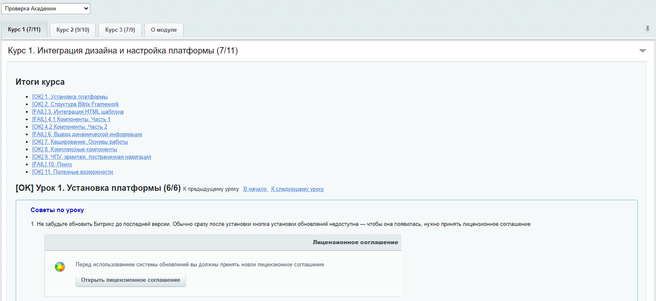Open the О модуле tab

(164, 30)
